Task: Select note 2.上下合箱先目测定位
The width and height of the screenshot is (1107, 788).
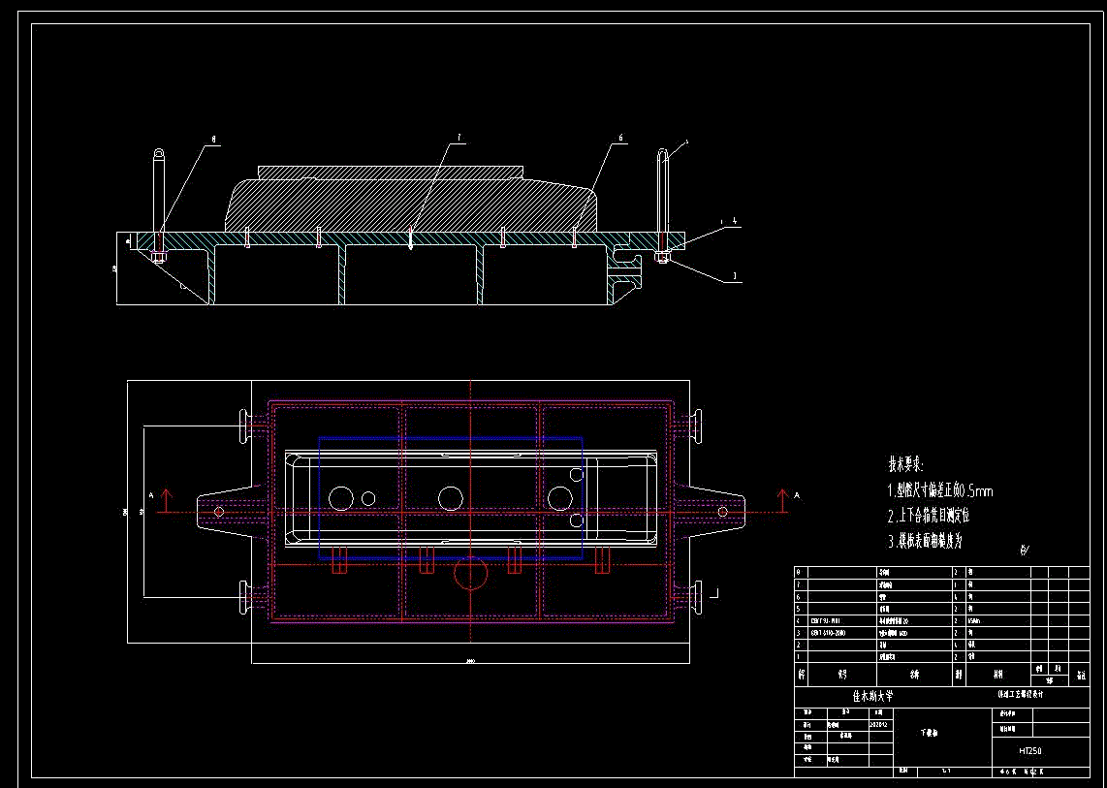Action: (x=929, y=516)
